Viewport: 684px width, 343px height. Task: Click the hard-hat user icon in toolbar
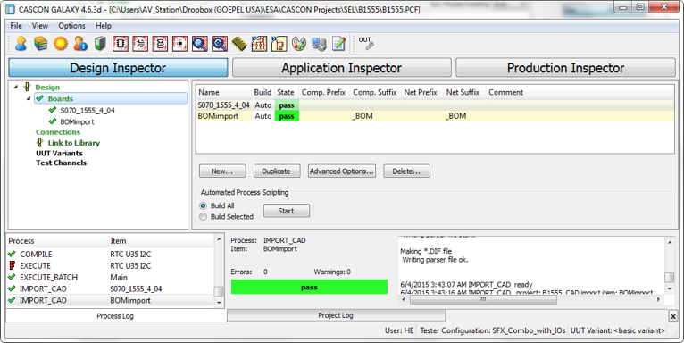point(21,44)
